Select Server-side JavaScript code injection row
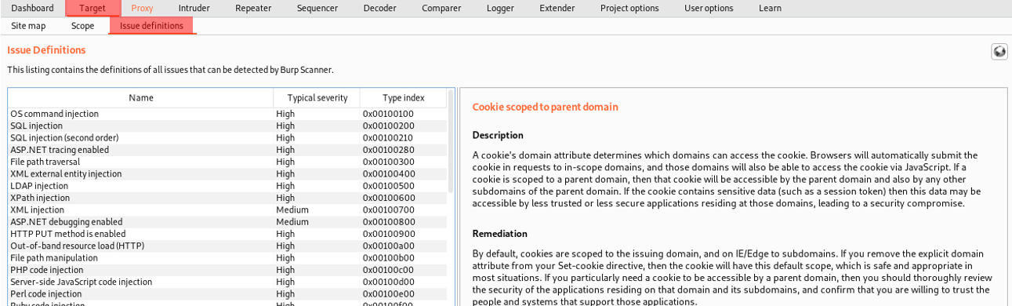The image size is (1012, 306). click(227, 282)
